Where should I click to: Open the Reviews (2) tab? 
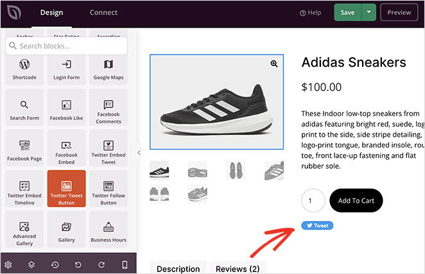point(238,268)
